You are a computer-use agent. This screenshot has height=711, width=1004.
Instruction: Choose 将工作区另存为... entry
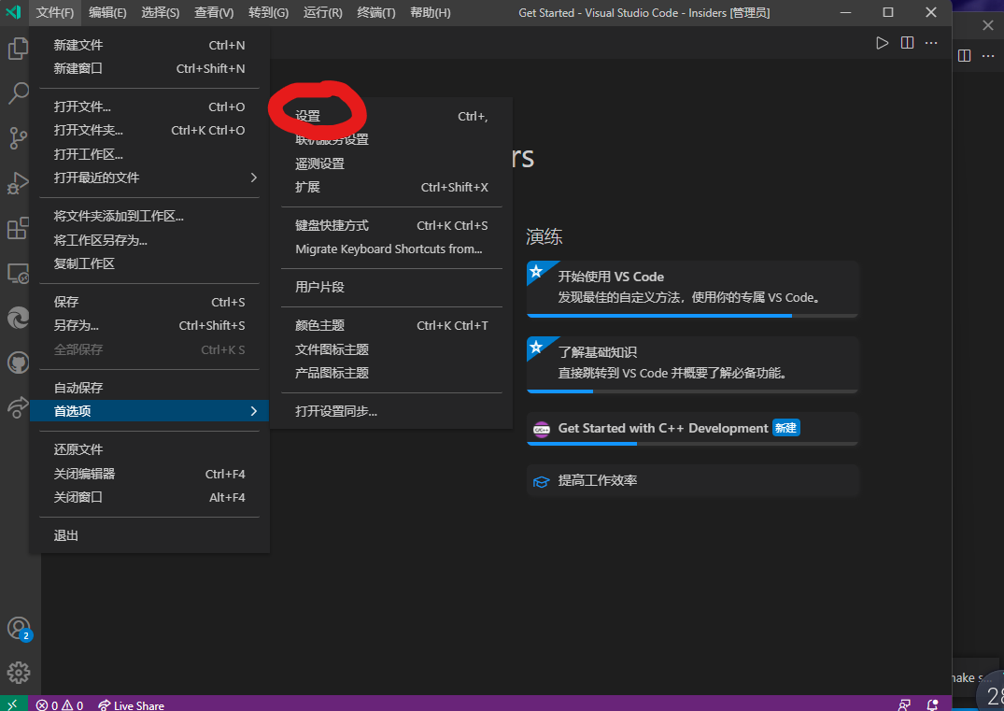[x=149, y=239]
